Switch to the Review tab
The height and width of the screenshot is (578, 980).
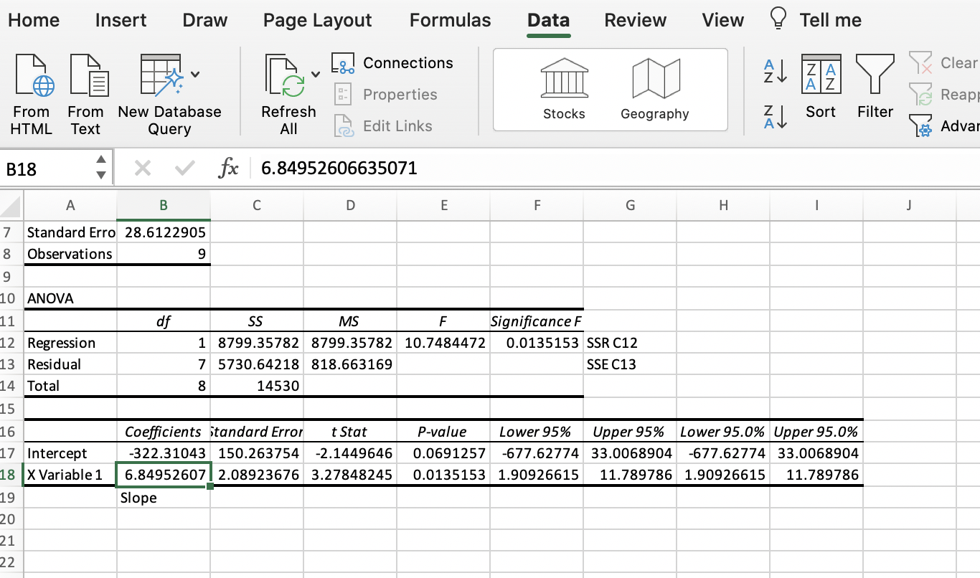point(635,20)
